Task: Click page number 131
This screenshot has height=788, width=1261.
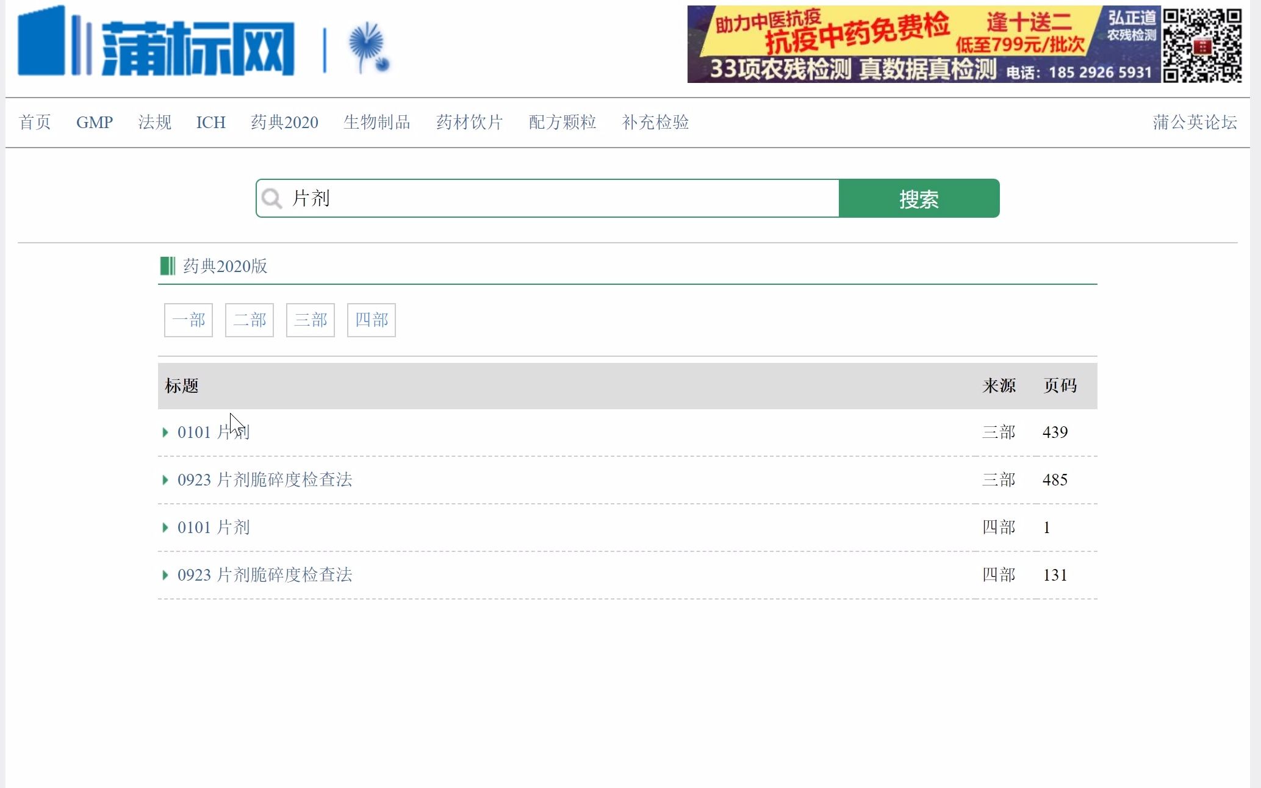Action: (x=1055, y=575)
